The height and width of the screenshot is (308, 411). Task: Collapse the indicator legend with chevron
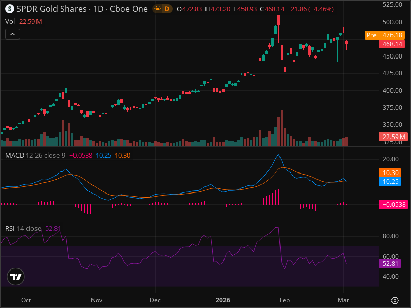click(x=12, y=34)
